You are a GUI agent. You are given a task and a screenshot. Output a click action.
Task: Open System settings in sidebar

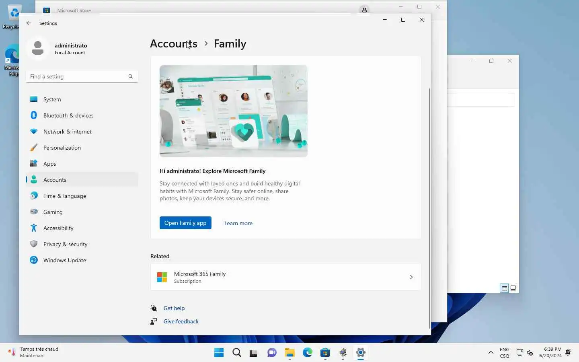82,99
